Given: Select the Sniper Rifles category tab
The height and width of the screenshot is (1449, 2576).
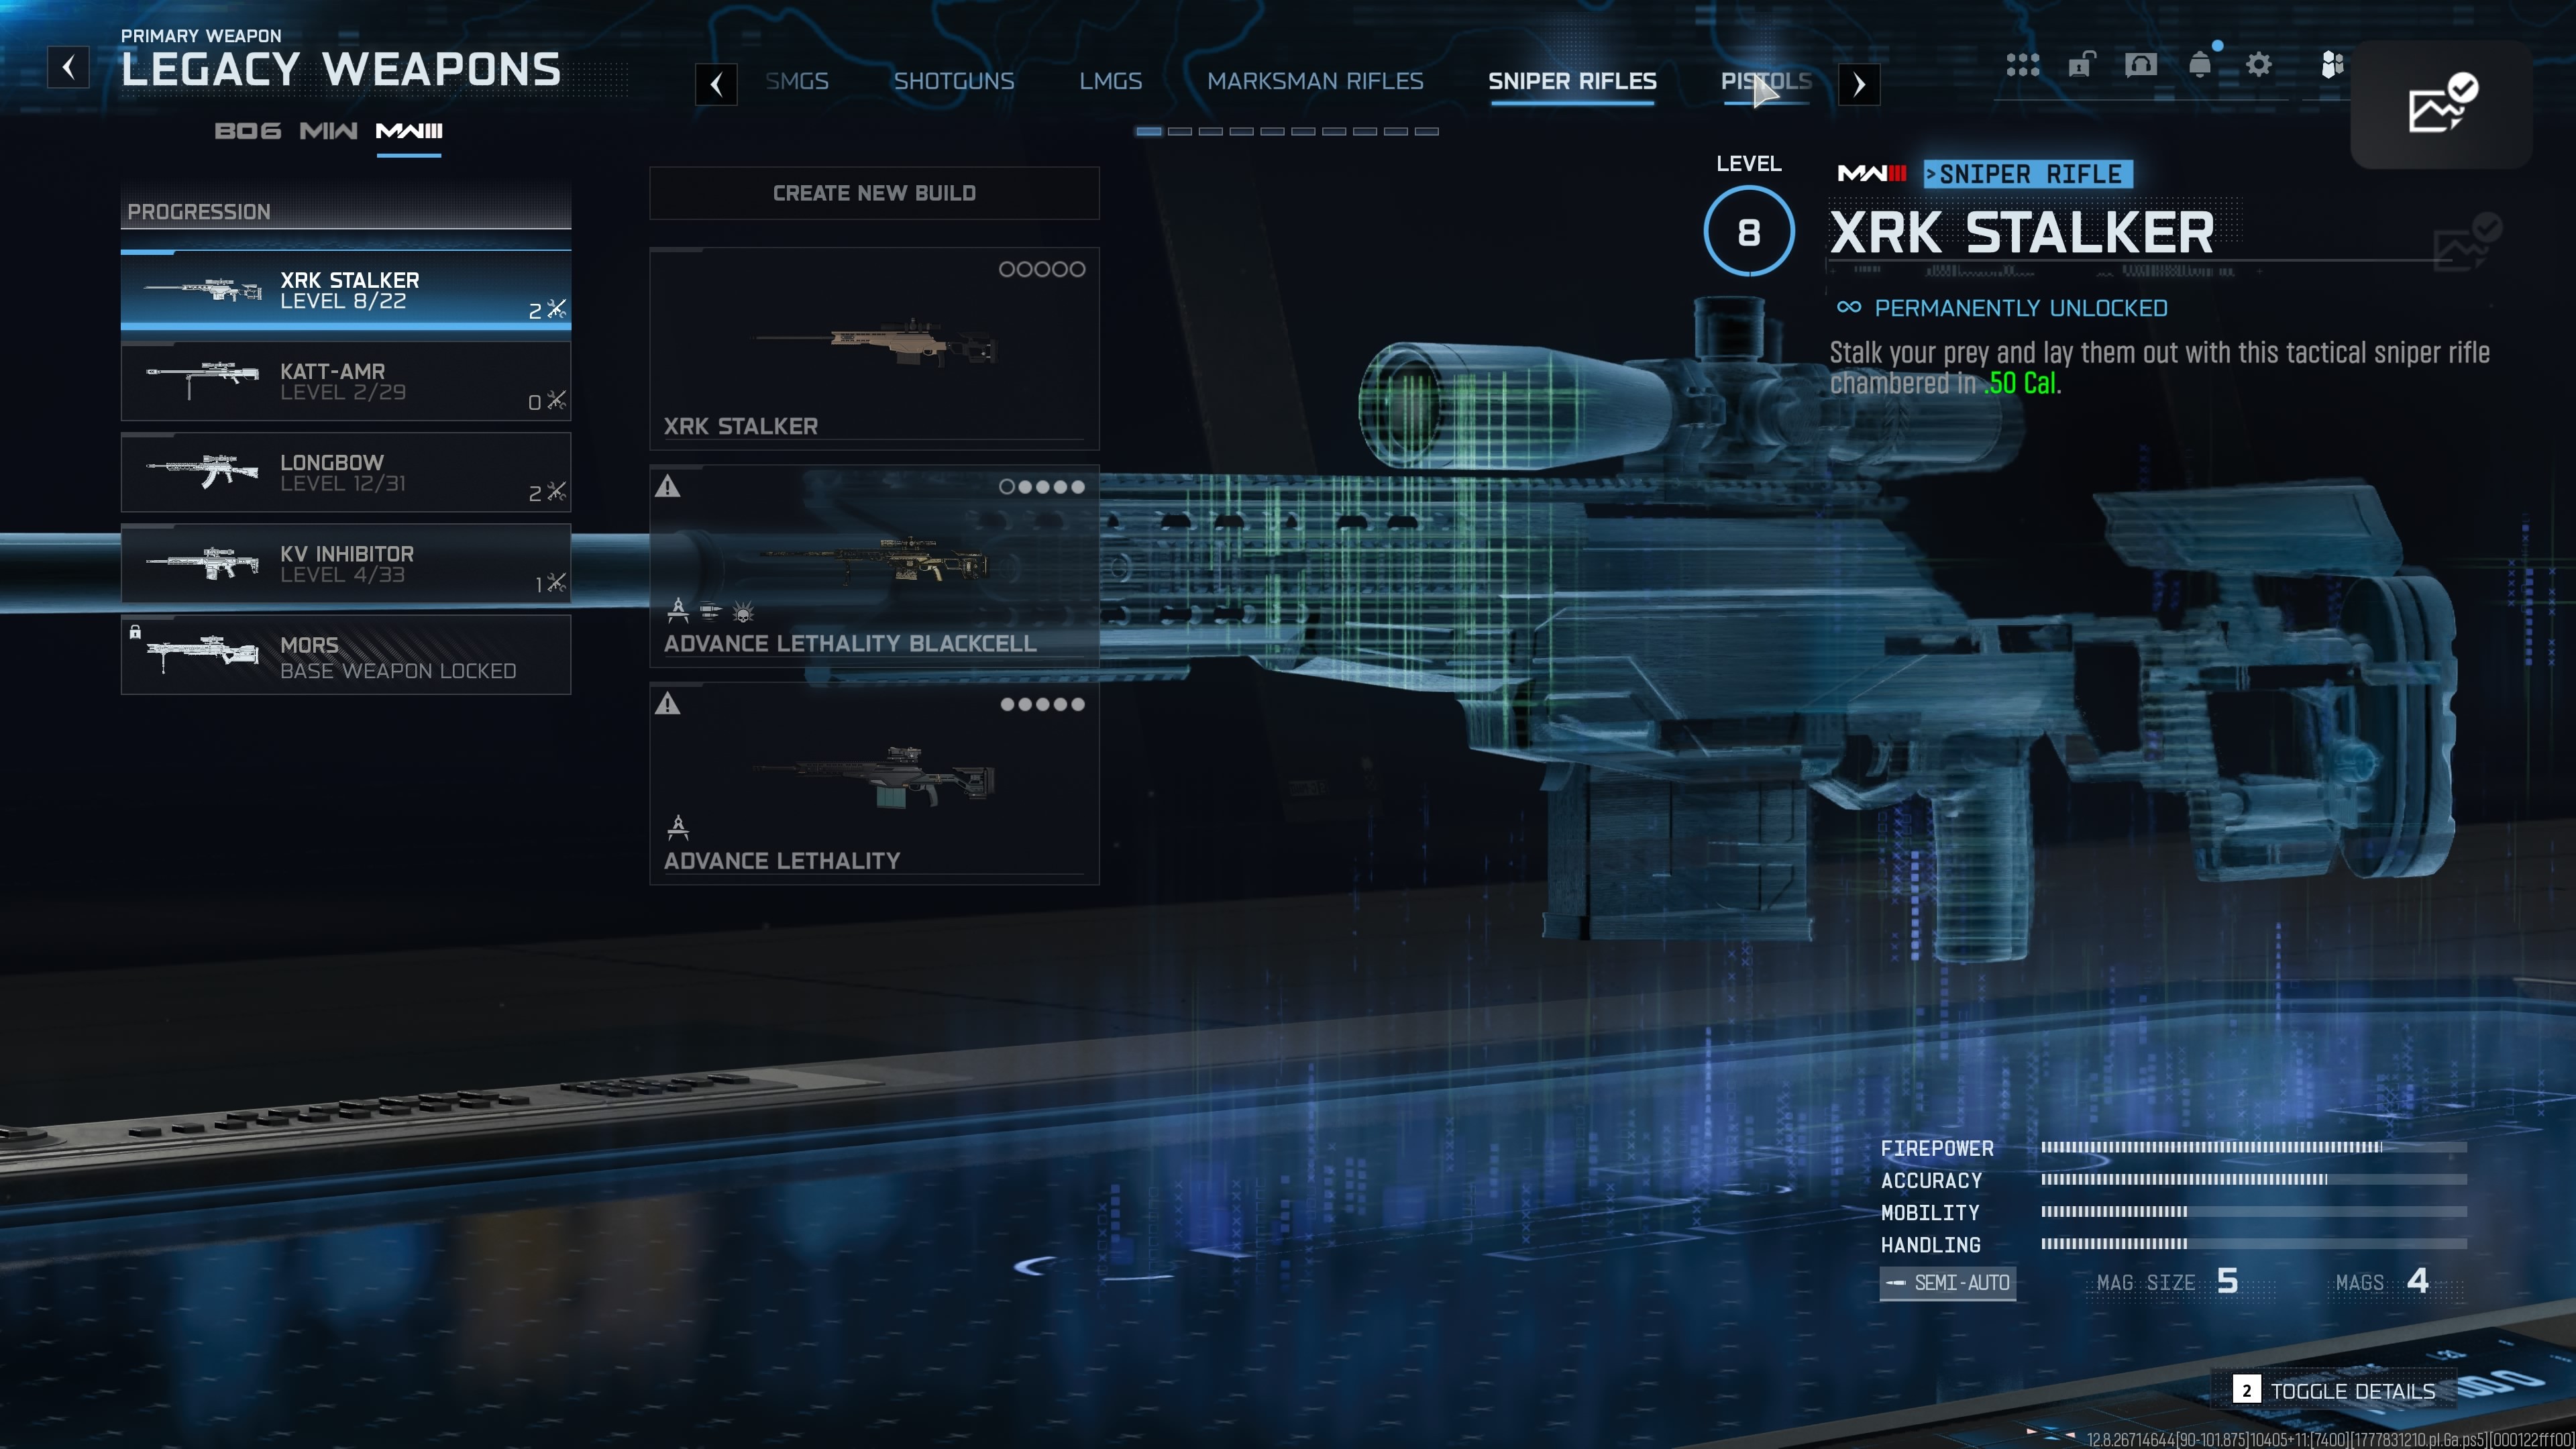Looking at the screenshot, I should pos(1572,81).
